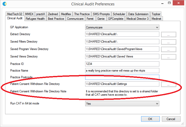186x127 pixels.
Task: Maximize the Clinical Audit Preferences window
Action: 169,3
